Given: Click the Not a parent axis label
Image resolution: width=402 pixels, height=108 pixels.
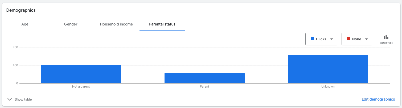Looking at the screenshot, I should tap(81, 87).
